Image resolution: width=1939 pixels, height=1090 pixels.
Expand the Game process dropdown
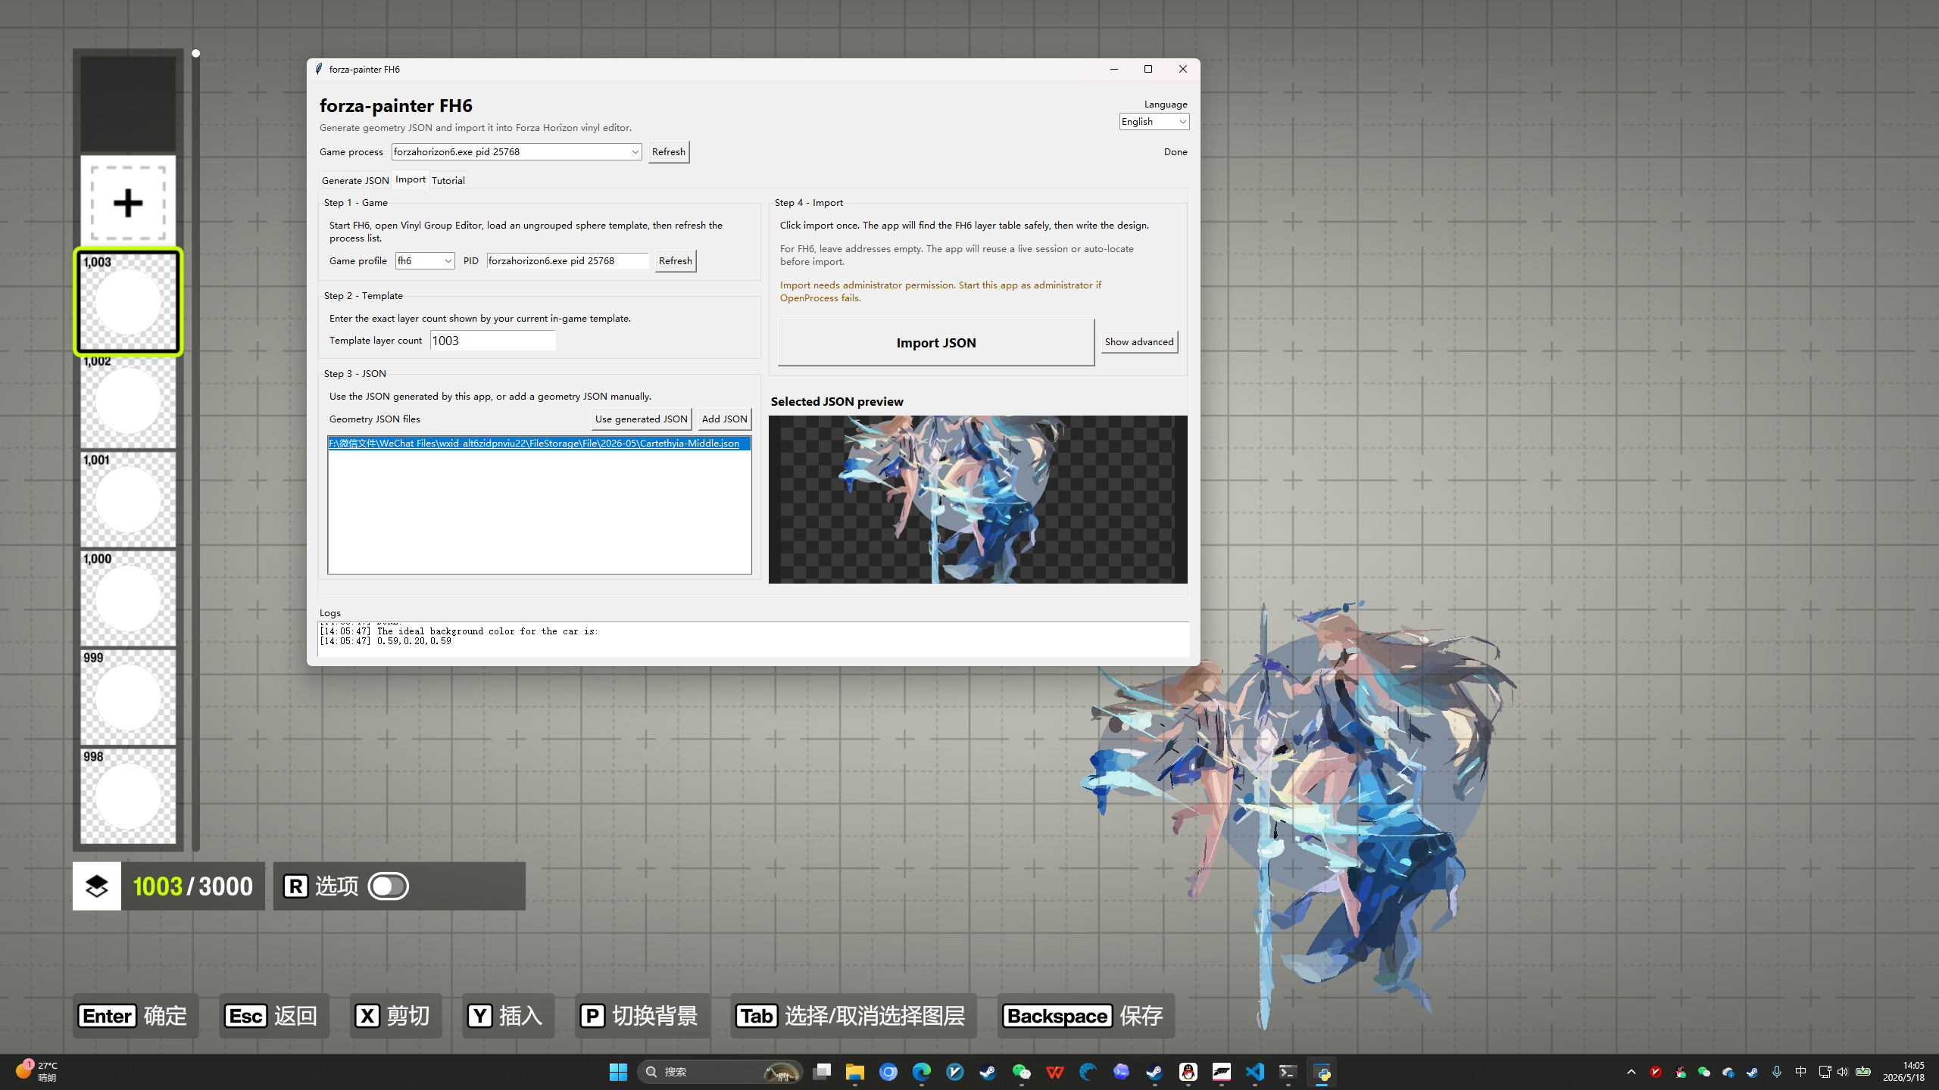click(x=635, y=151)
